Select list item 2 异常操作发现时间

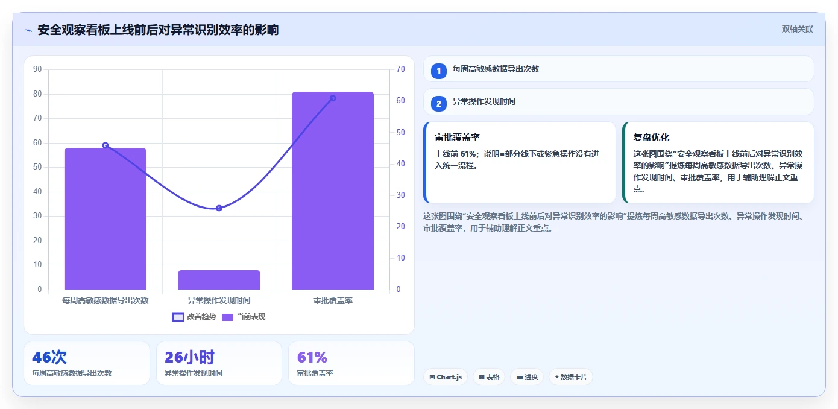point(619,102)
